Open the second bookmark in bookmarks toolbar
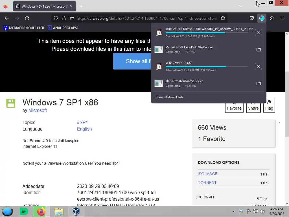The height and width of the screenshot is (217, 289). 63,28
